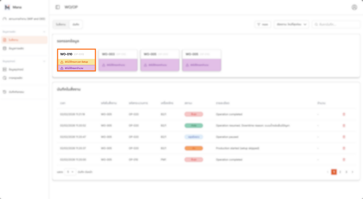Image resolution: width=363 pixels, height=199 pixels.
Task: Click the "ยังไม่ได้กรอกเวลา Setup" warning row
Action: click(x=76, y=62)
